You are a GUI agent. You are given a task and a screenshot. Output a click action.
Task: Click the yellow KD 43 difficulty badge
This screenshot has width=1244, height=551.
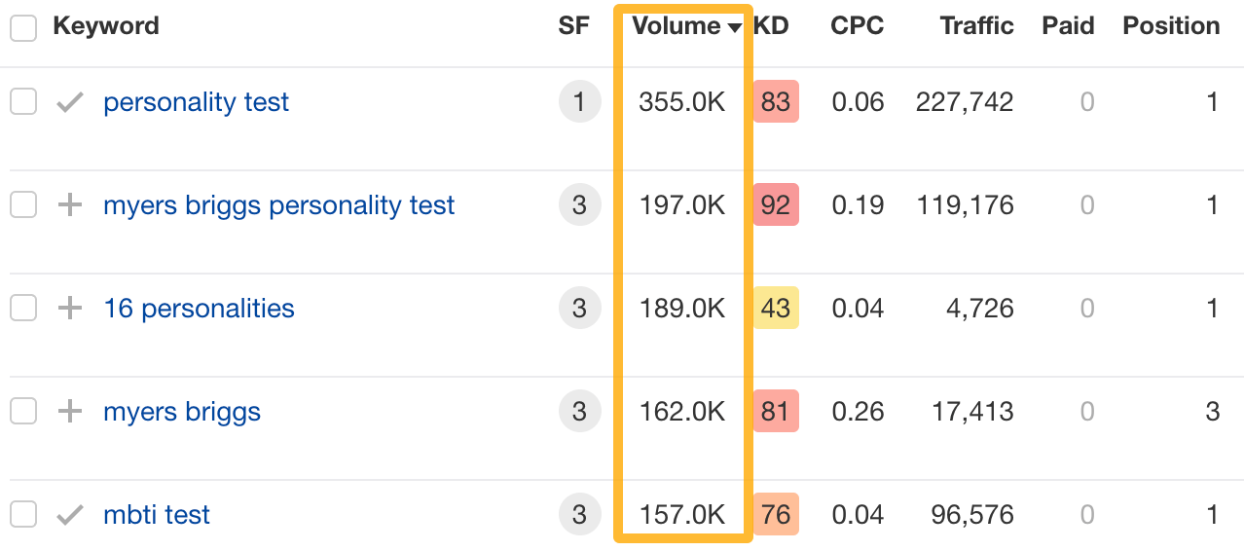[776, 309]
